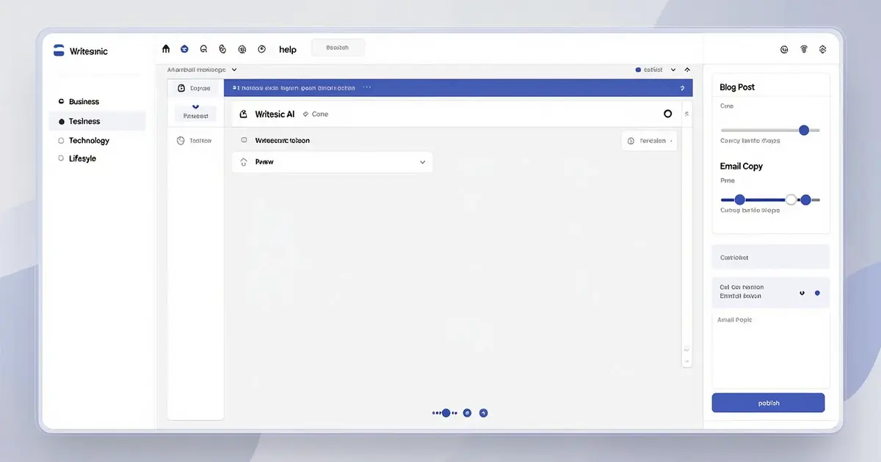Image resolution: width=881 pixels, height=462 pixels.
Task: Click the black ring icon in Writesic AI row
Action: point(667,114)
